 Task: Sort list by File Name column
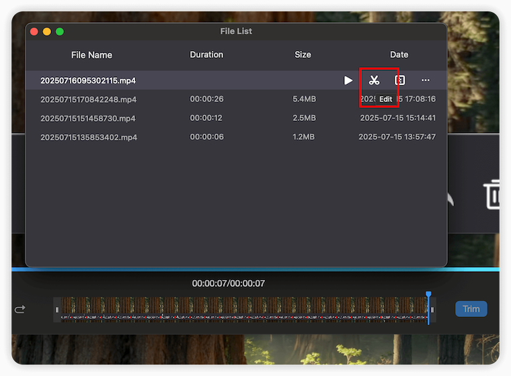point(91,55)
